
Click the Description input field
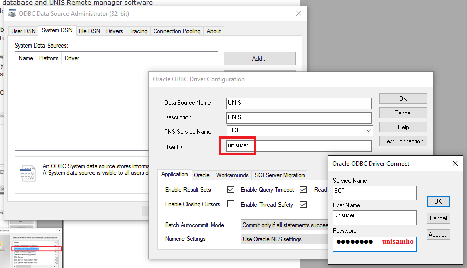(299, 118)
